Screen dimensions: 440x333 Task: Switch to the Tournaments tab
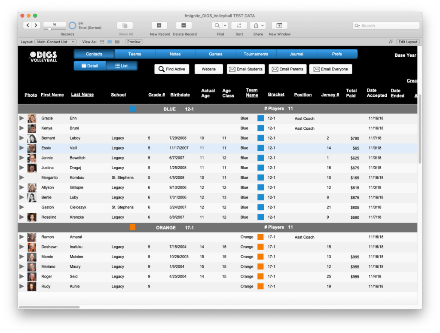tap(256, 54)
